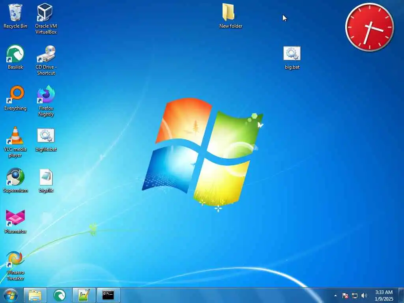Screen dimensions: 404x303
Task: Switch to Basilisk in the taskbar
Action: pyautogui.click(x=60, y=295)
